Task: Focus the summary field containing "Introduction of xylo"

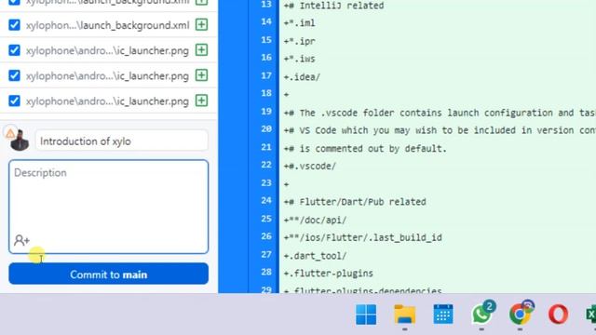Action: pos(122,141)
